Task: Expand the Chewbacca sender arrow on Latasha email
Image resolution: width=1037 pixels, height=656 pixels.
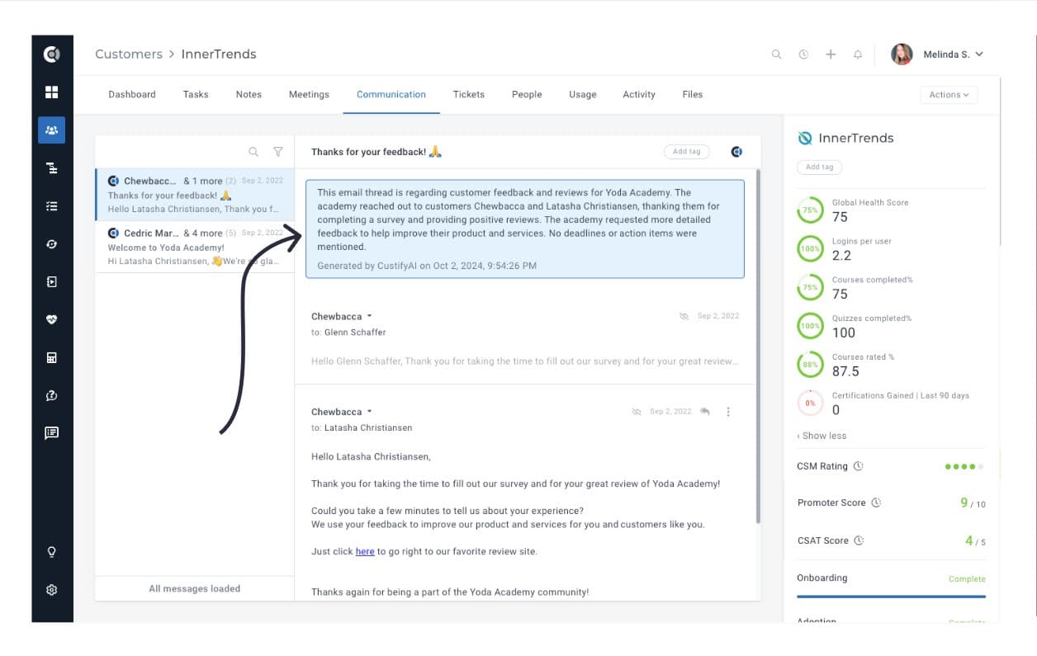Action: [x=370, y=411]
